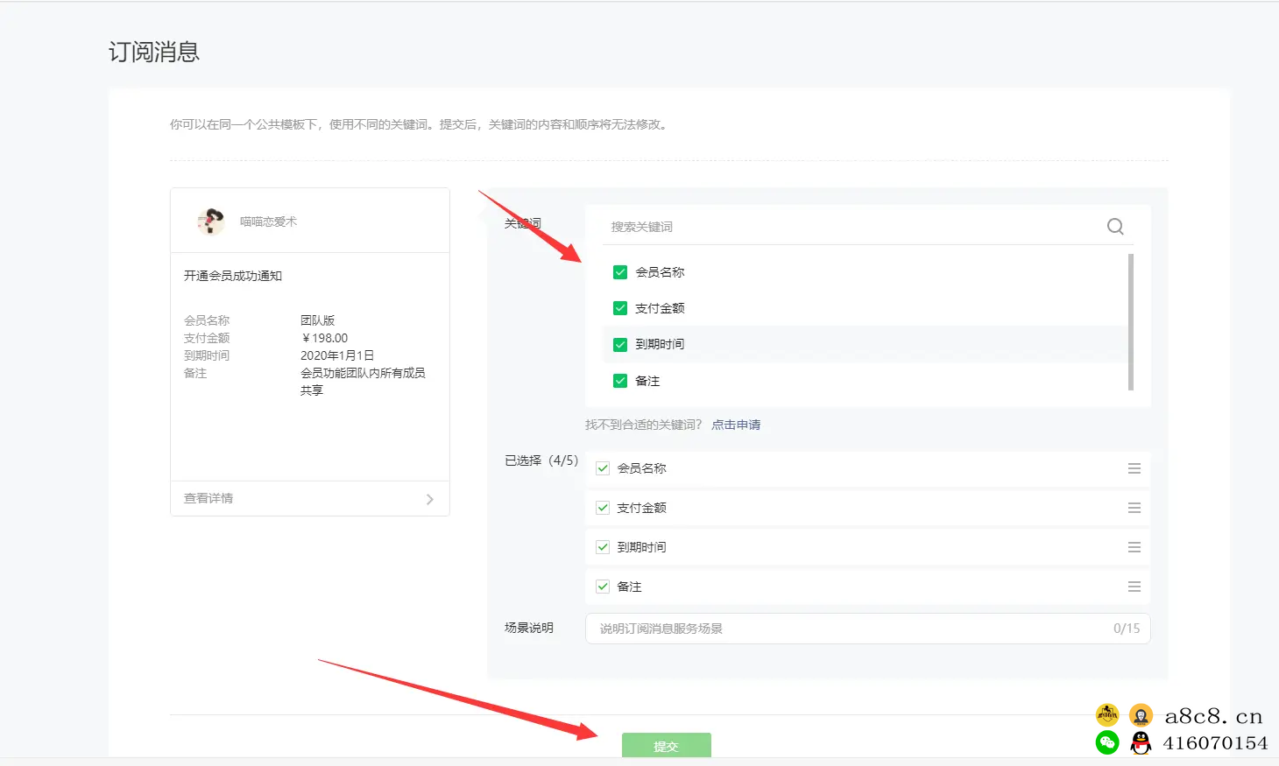Click the 喵喵恋爱术 avatar image
Image resolution: width=1279 pixels, height=766 pixels.
pos(210,221)
